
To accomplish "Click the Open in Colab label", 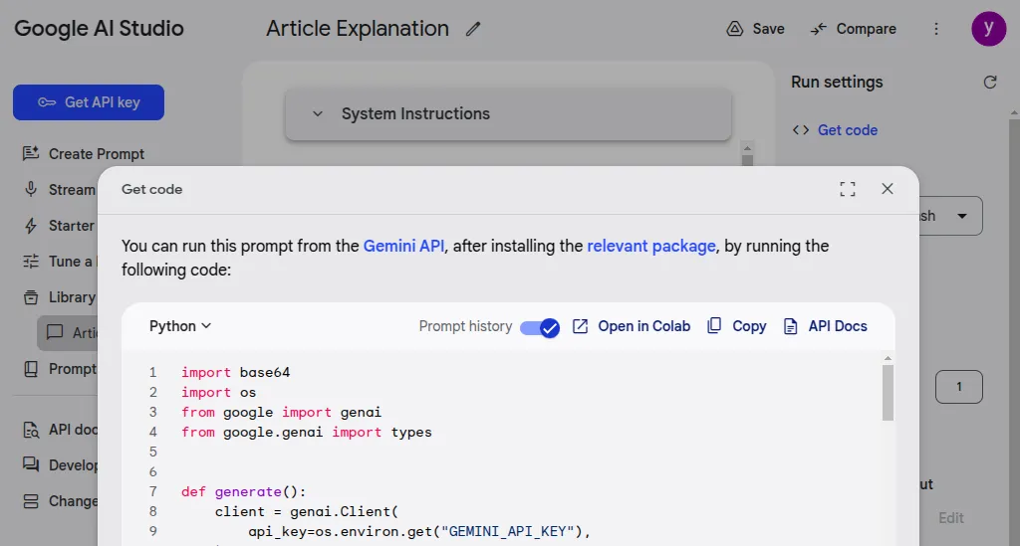I will [x=644, y=326].
